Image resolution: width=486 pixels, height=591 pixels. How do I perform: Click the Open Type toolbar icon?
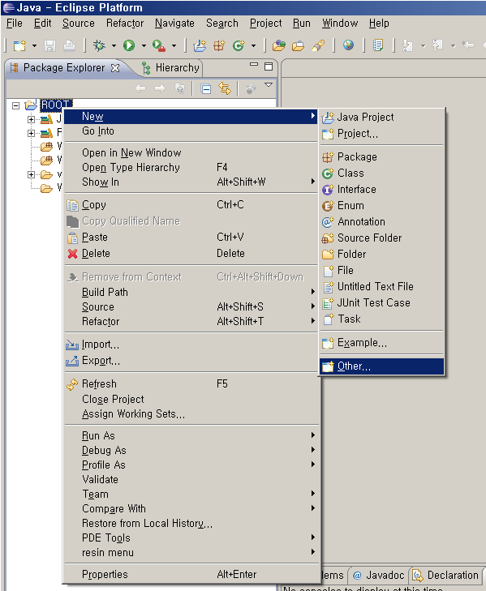click(x=279, y=45)
